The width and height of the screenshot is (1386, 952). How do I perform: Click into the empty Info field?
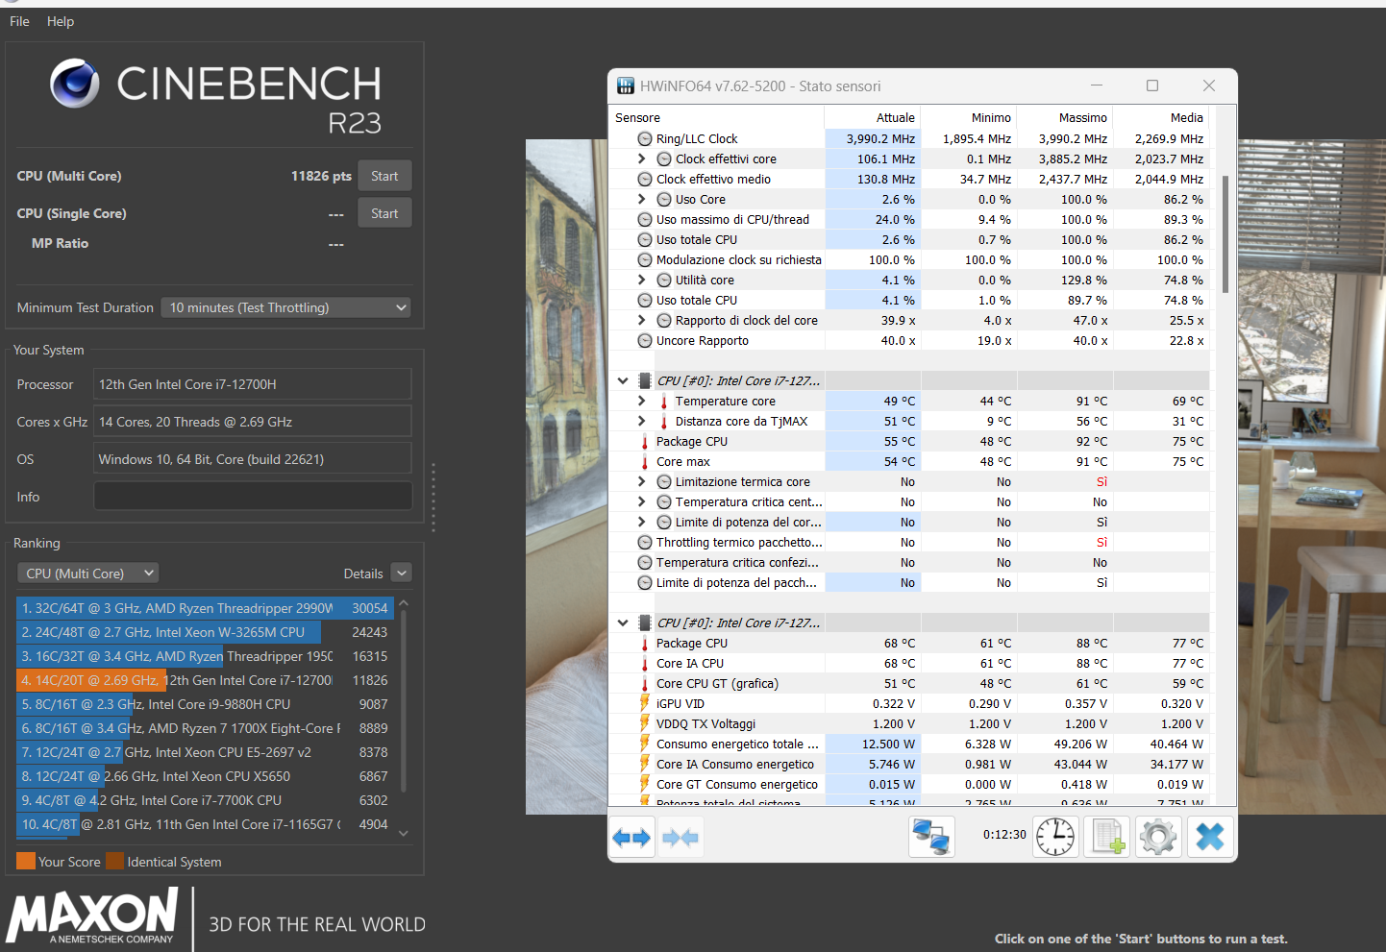click(253, 497)
